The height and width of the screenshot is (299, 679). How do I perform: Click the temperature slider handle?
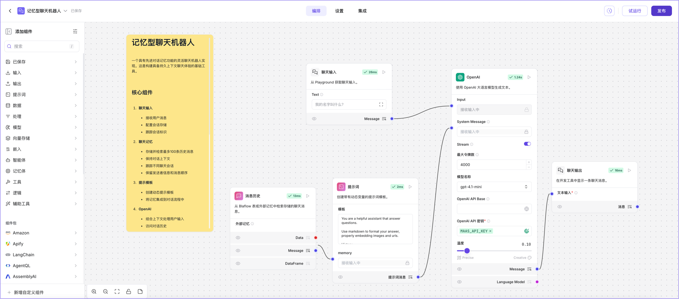tap(467, 251)
